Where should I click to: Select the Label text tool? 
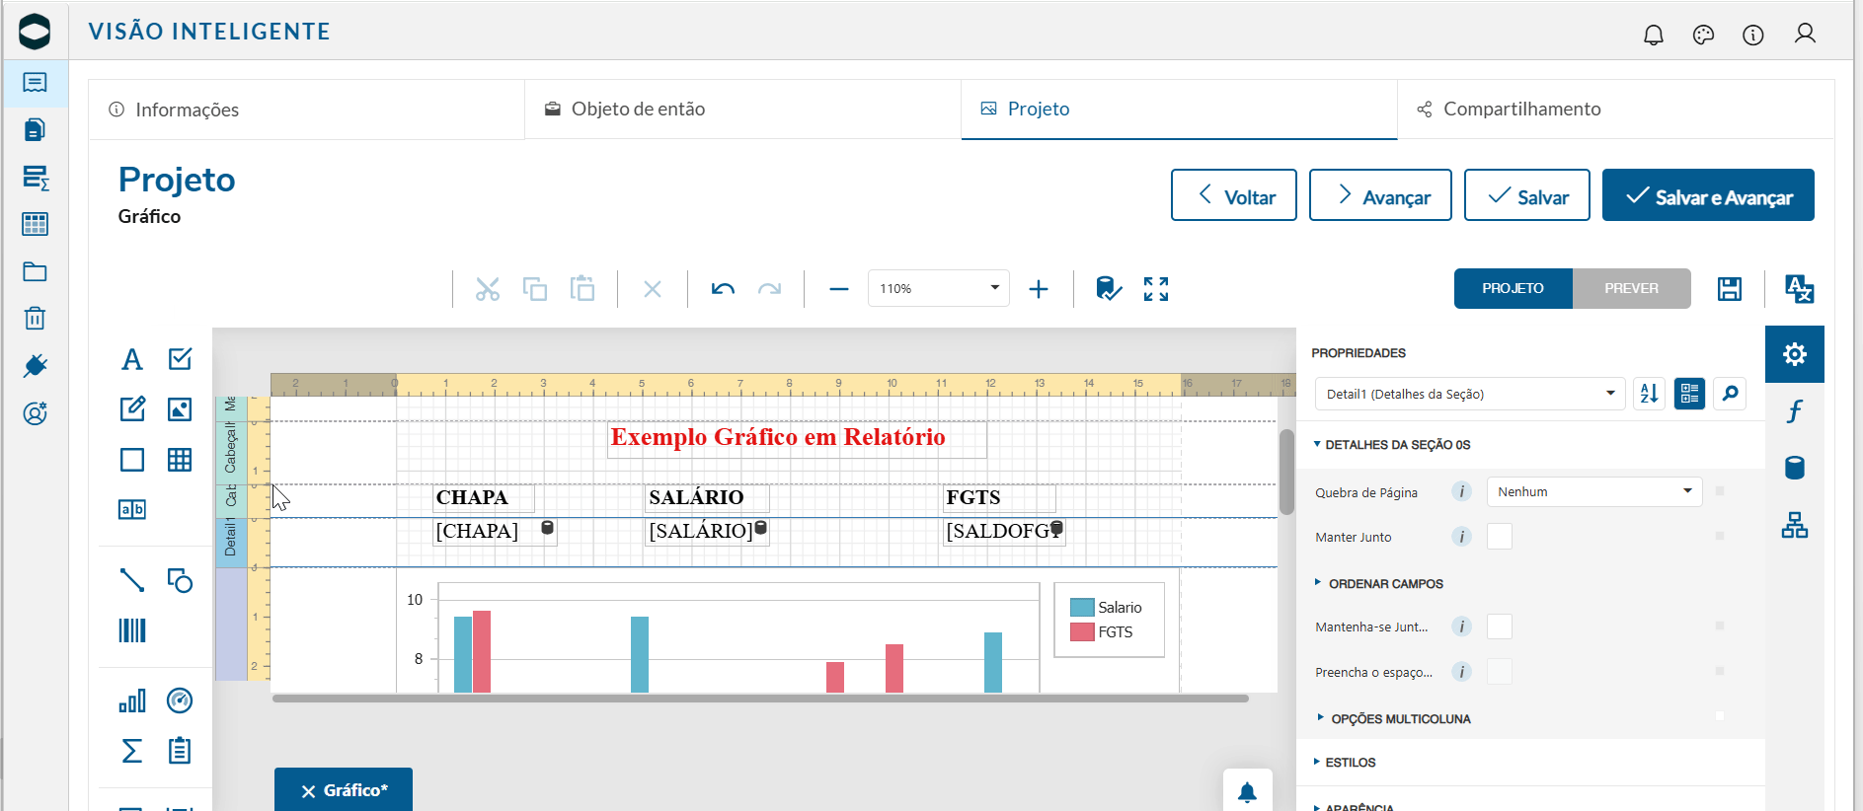point(131,359)
